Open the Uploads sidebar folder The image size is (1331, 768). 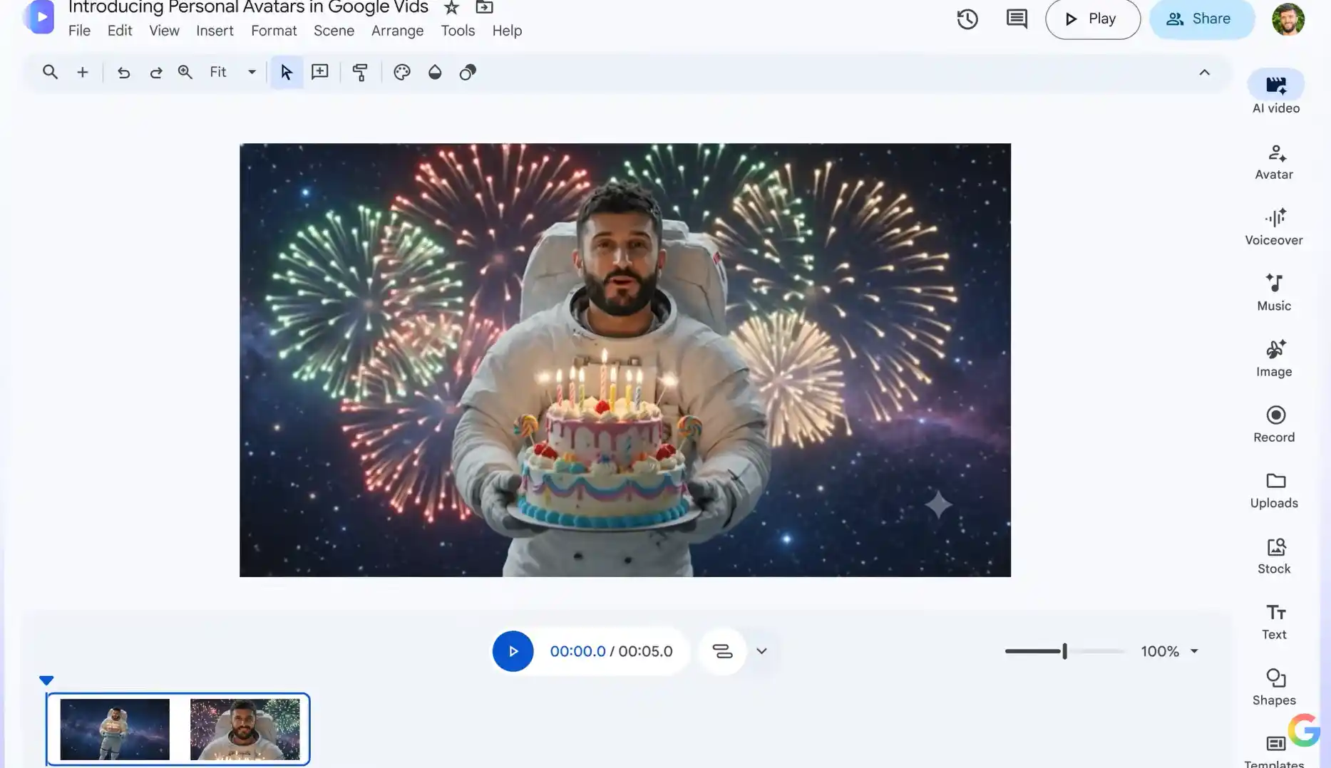(x=1275, y=490)
